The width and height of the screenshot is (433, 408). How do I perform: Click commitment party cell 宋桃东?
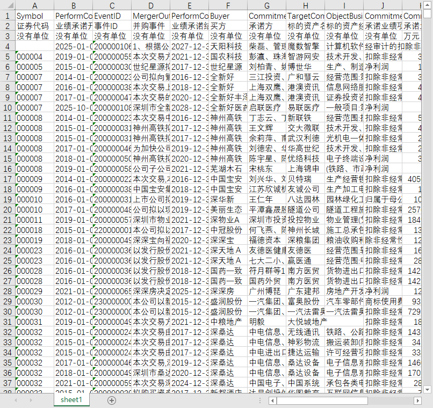click(x=267, y=169)
